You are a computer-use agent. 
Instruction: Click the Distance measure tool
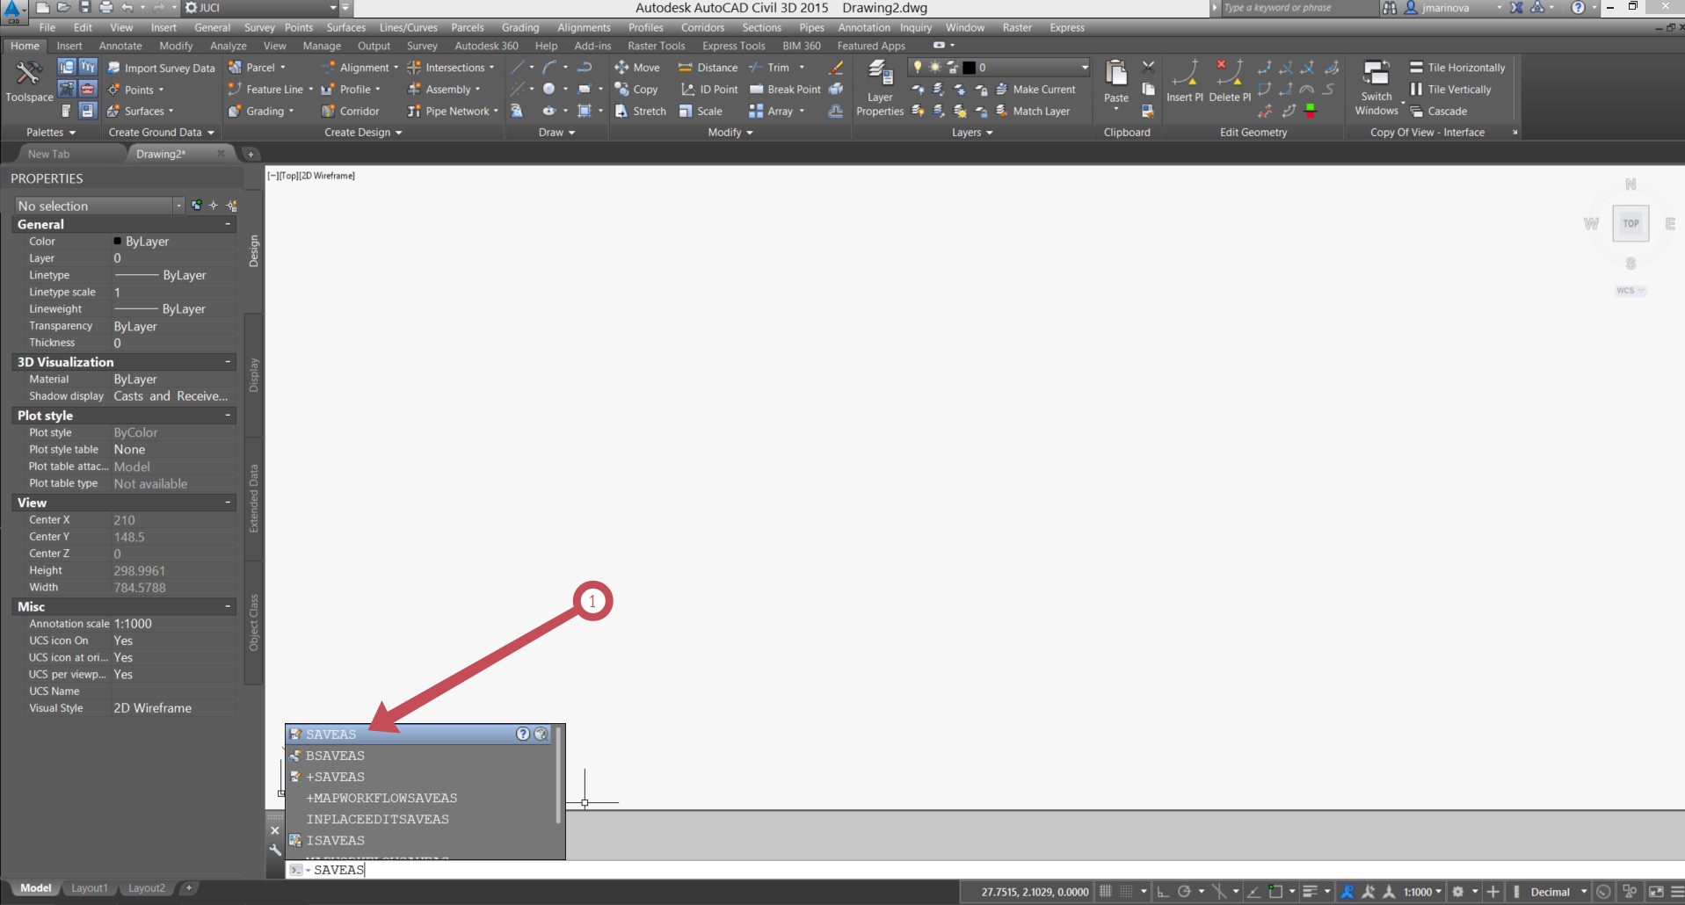click(708, 68)
